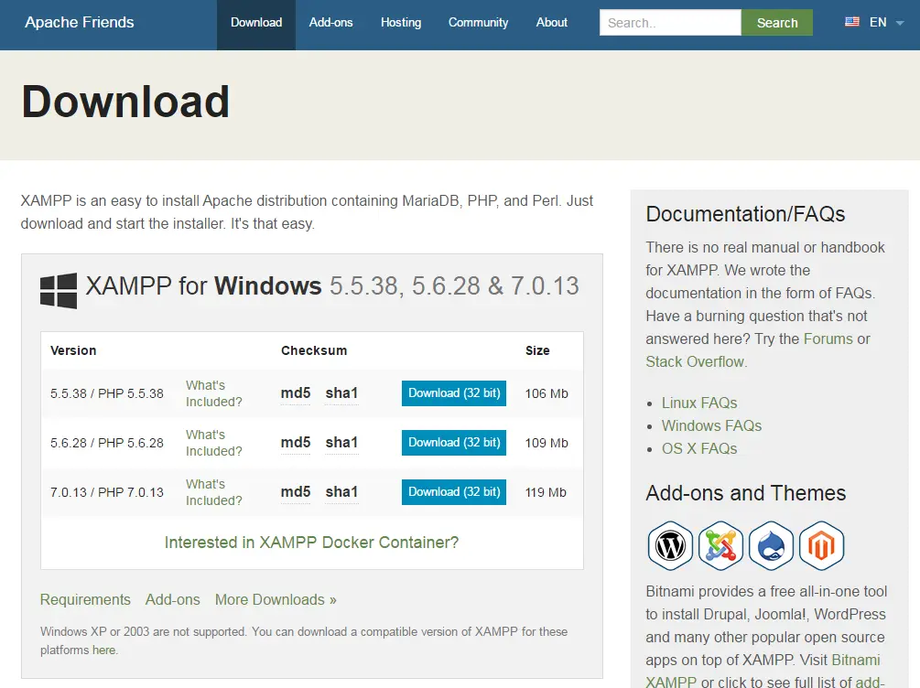The image size is (920, 688).
Task: Click the Version column header
Action: pos(73,350)
